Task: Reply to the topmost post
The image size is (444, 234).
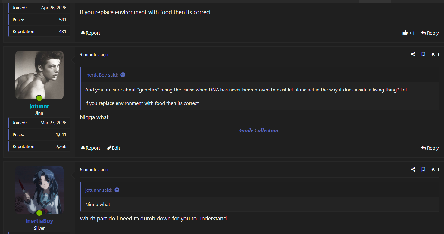Action: point(430,33)
